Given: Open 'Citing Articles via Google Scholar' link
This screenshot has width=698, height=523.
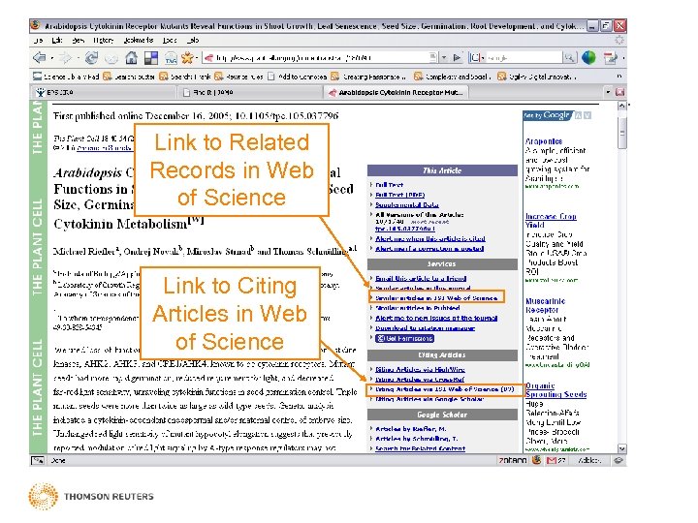Looking at the screenshot, I should pyautogui.click(x=429, y=399).
